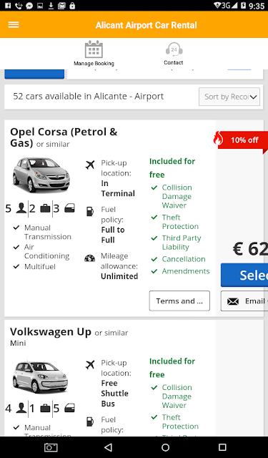Image resolution: width=268 pixels, height=458 pixels.
Task: Tap the envelope icon in Email button
Action: [x=233, y=301]
